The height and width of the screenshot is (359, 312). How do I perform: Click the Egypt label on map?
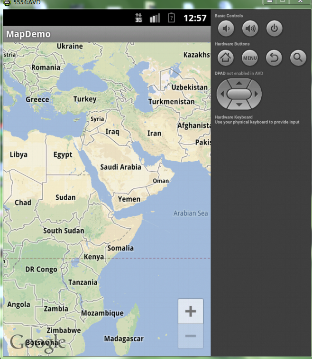click(63, 155)
